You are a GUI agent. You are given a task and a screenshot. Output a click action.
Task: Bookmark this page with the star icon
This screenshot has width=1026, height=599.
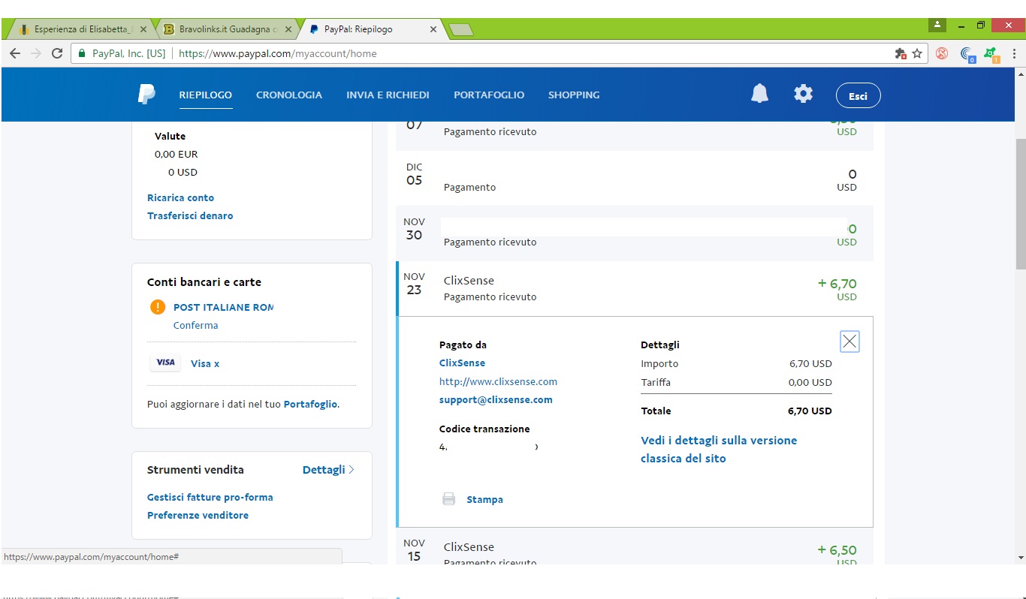[917, 53]
